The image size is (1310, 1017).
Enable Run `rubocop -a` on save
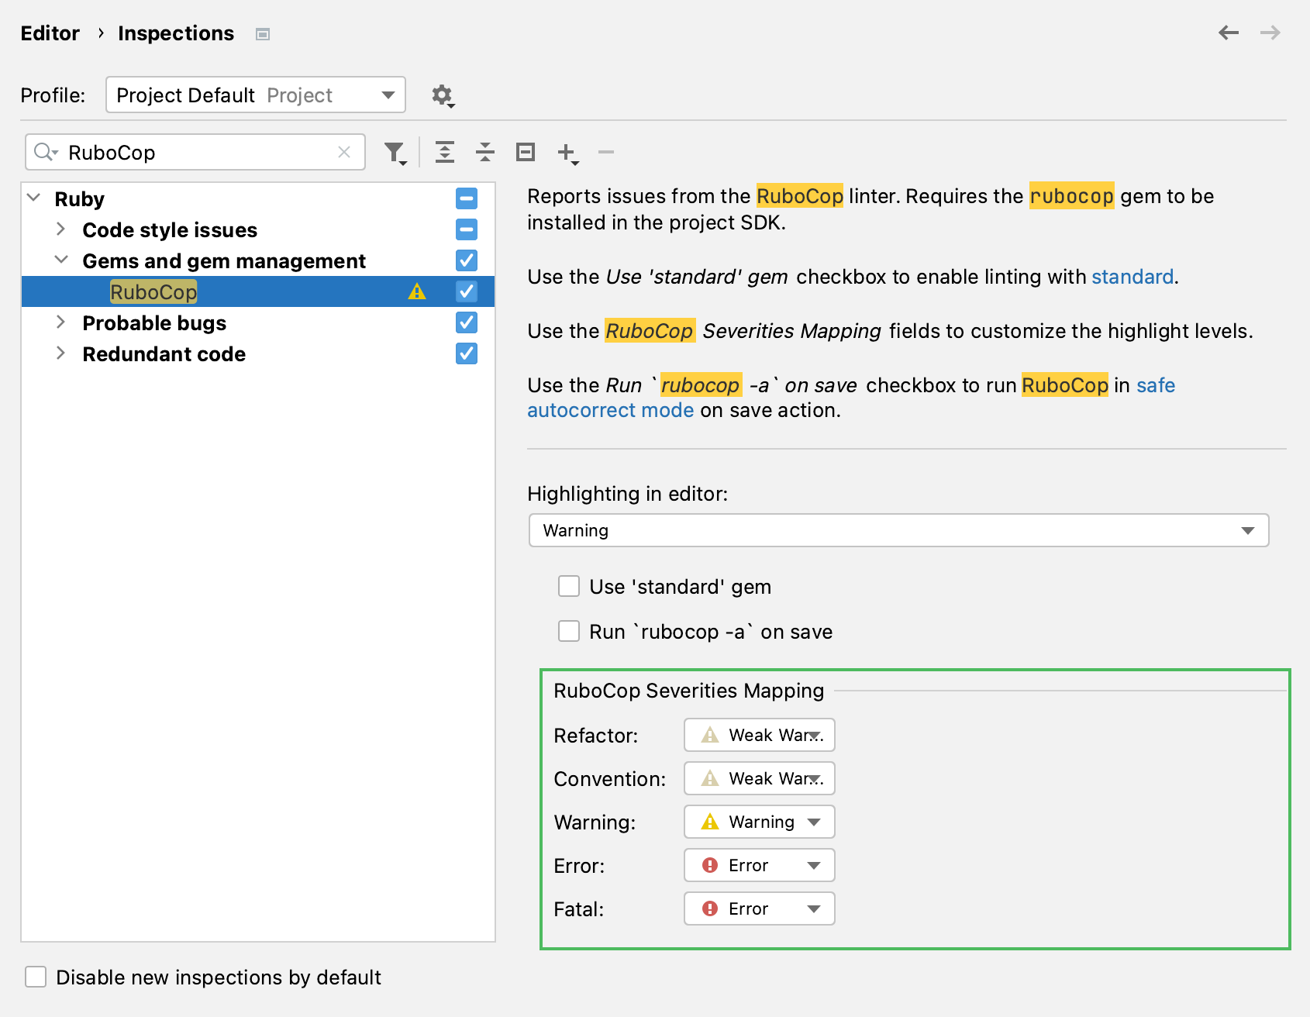click(x=569, y=631)
